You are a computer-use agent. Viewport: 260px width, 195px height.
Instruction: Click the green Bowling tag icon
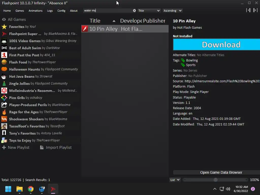(x=183, y=60)
